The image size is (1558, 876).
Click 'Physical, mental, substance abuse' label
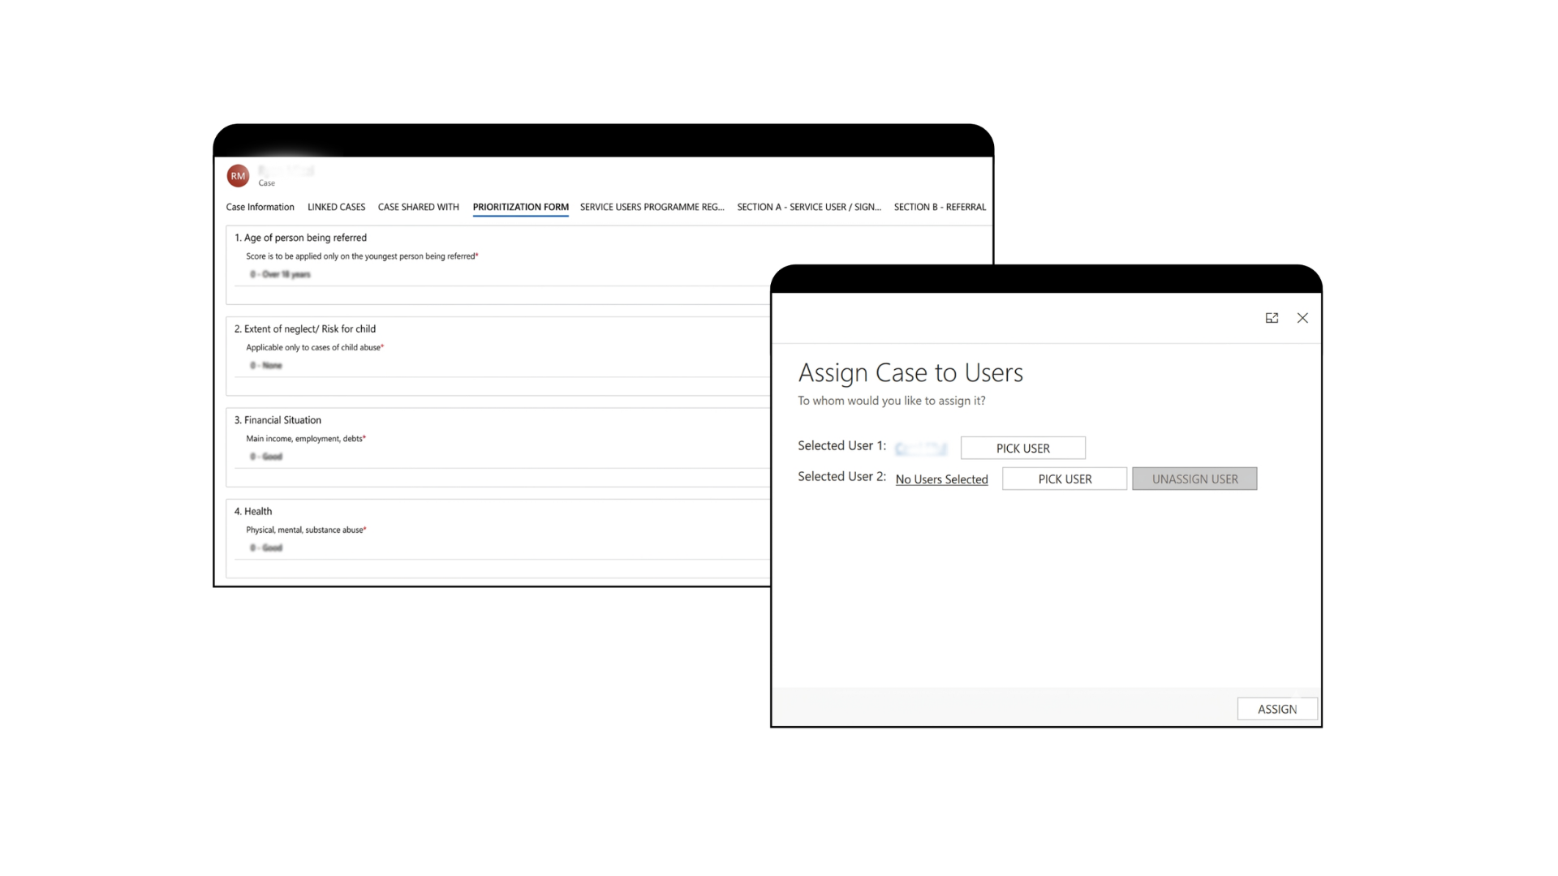pyautogui.click(x=306, y=530)
